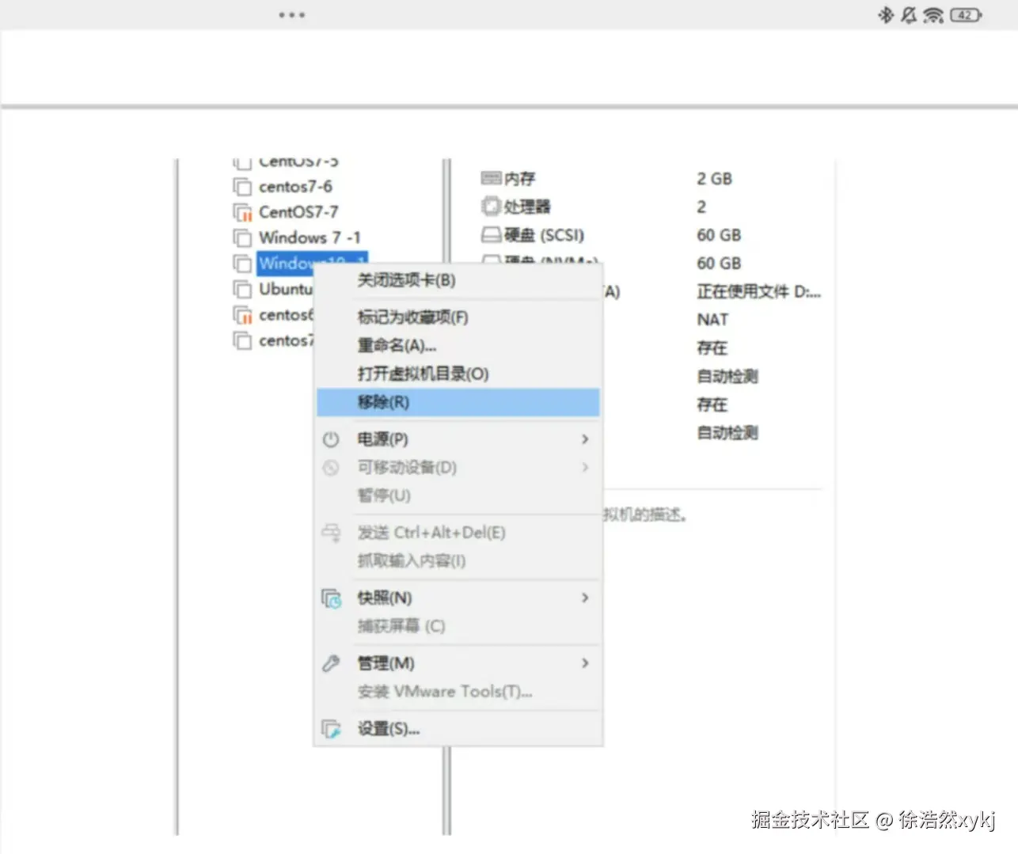
Task: Select the Ubuntu entry in VM list
Action: coord(286,289)
